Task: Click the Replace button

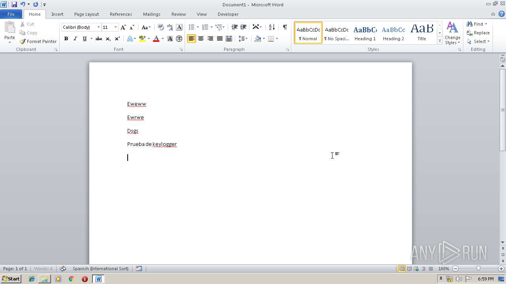Action: (x=478, y=33)
